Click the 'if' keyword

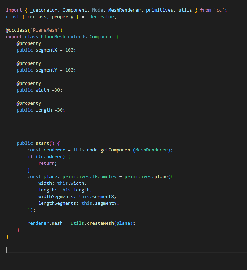30,156
